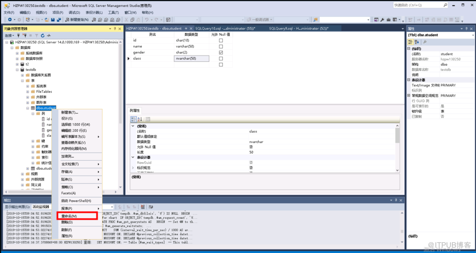Open the 连接 dropdown in Object Explorer

click(x=9, y=35)
